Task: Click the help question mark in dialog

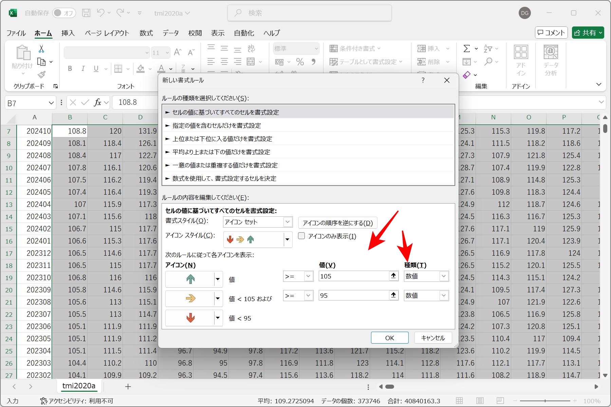Action: coord(423,80)
